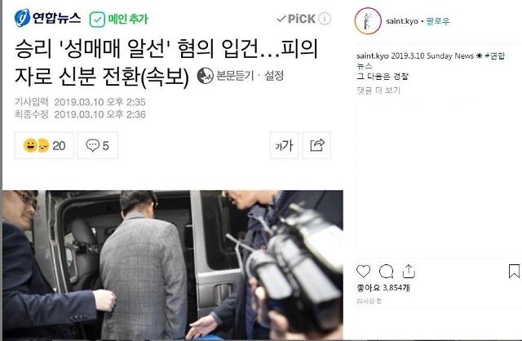Open the 설정 settings option

click(x=274, y=76)
